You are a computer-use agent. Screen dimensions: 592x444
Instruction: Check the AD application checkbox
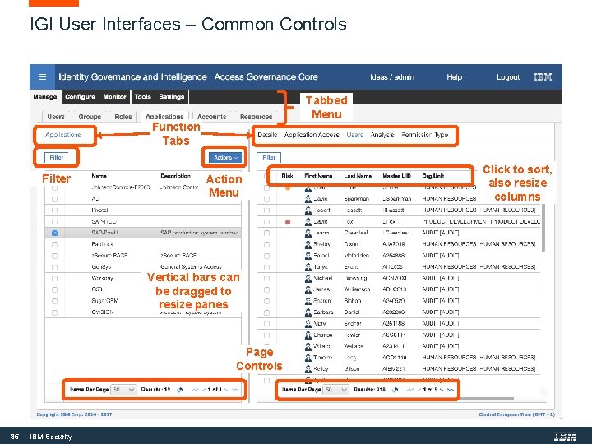pyautogui.click(x=55, y=199)
